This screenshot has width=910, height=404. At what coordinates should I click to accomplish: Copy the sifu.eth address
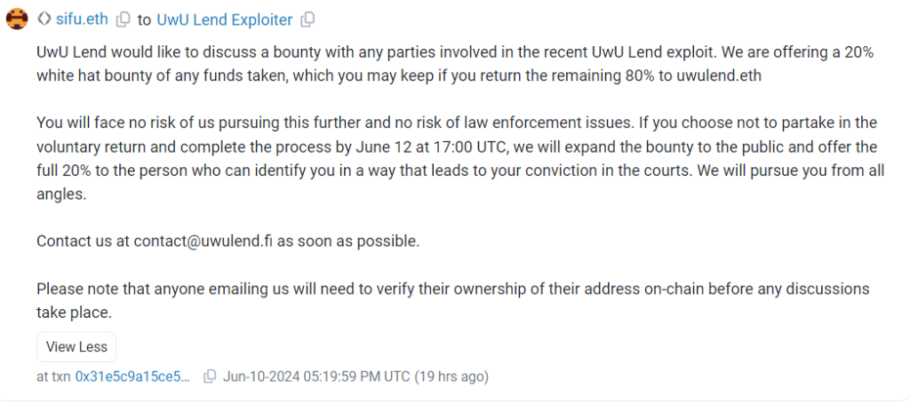tap(123, 19)
